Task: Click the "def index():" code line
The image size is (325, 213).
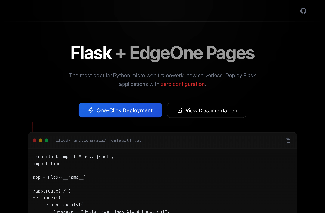Action: 48,198
